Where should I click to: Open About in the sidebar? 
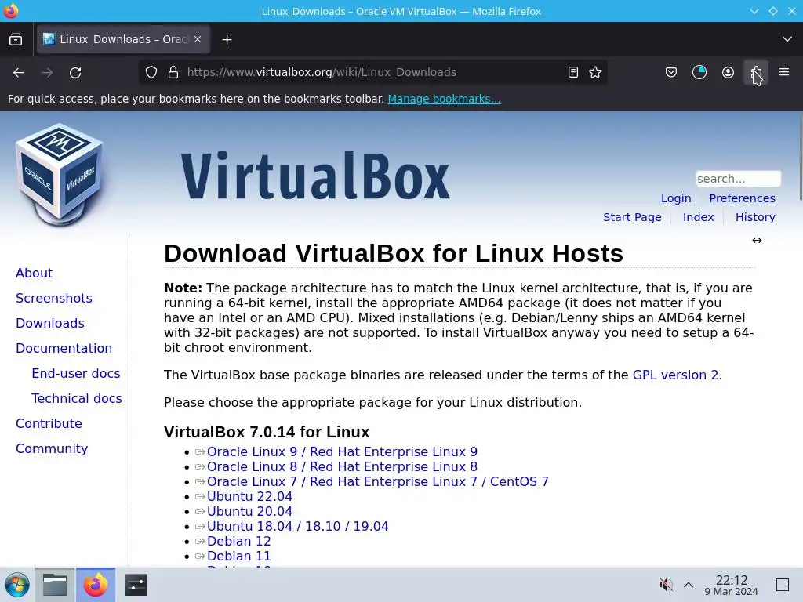click(34, 274)
